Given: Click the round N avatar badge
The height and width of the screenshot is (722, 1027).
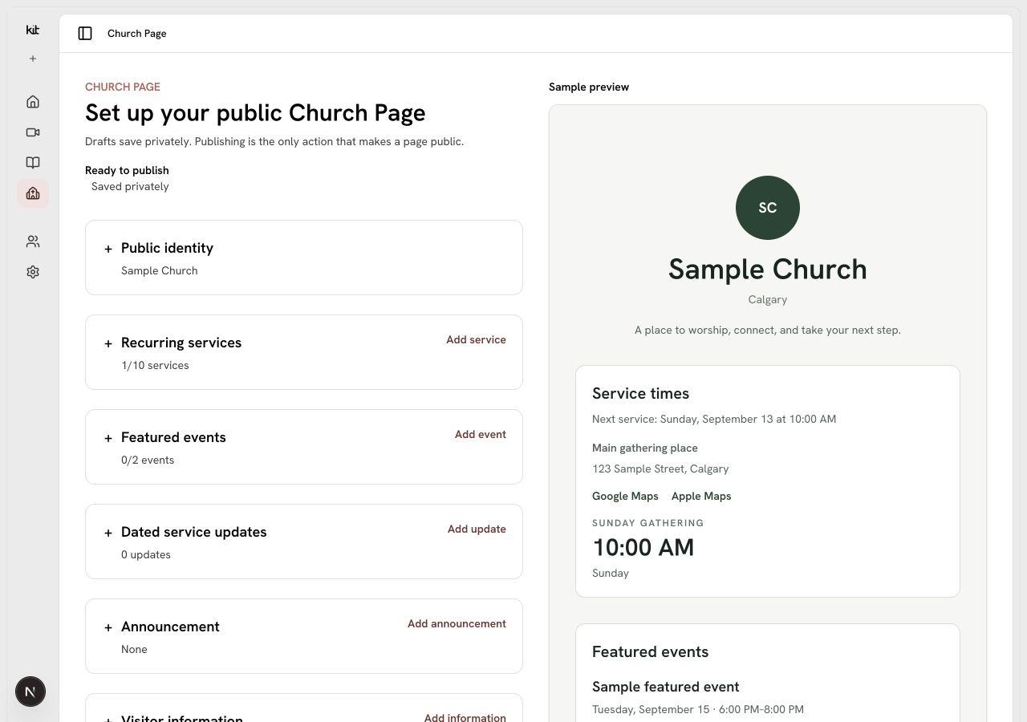Looking at the screenshot, I should (x=30, y=692).
